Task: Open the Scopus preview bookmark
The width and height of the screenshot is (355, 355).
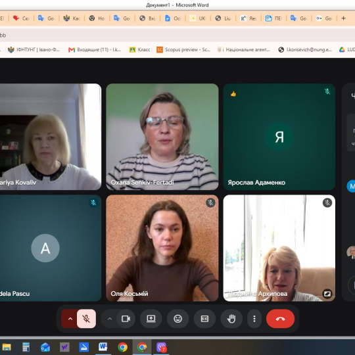Action: [183, 49]
